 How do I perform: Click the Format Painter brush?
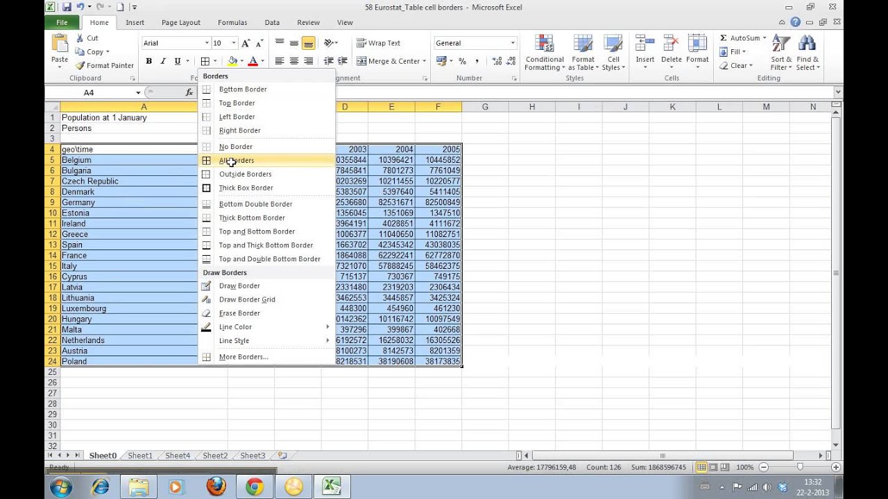(80, 65)
